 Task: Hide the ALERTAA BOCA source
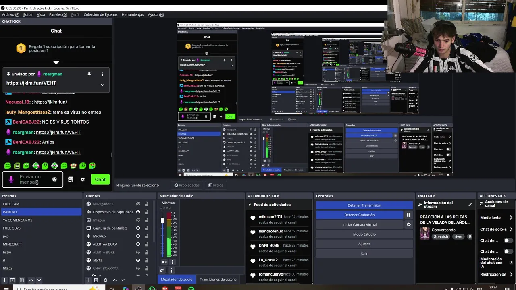pyautogui.click(x=138, y=244)
